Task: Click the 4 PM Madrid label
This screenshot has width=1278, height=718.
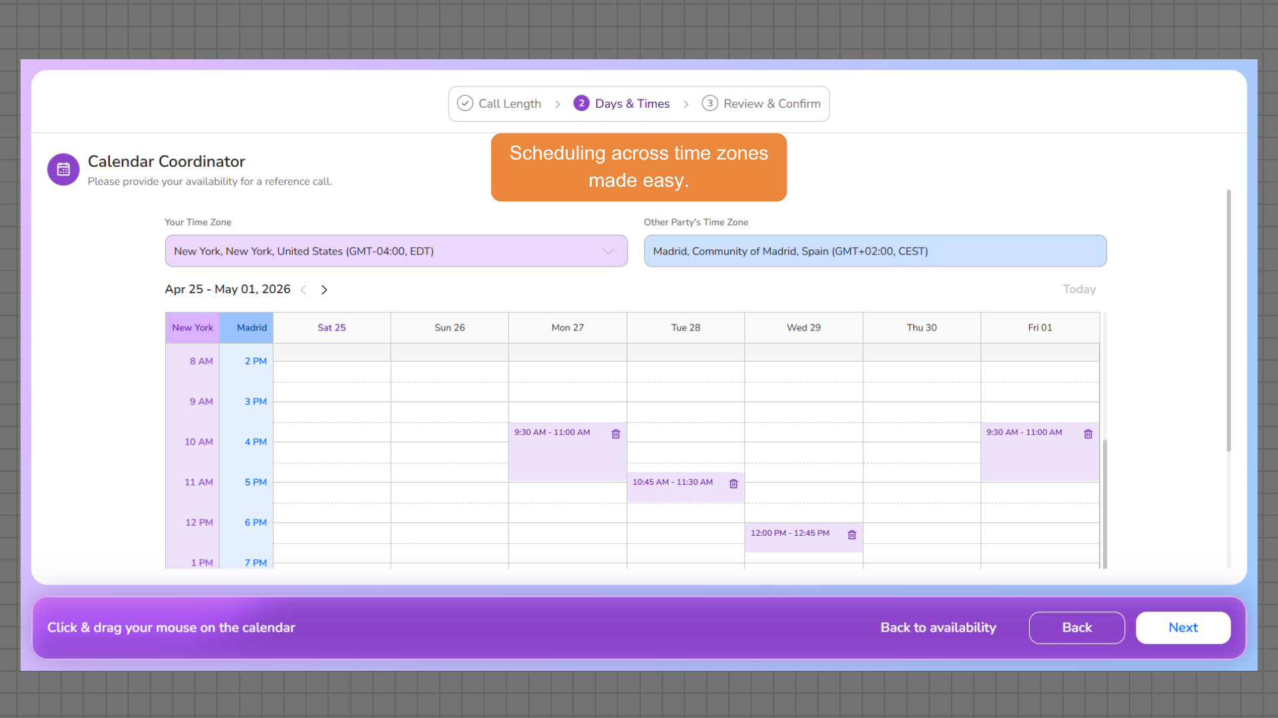Action: tap(256, 442)
